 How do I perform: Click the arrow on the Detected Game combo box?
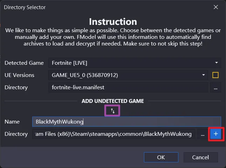[217, 63]
